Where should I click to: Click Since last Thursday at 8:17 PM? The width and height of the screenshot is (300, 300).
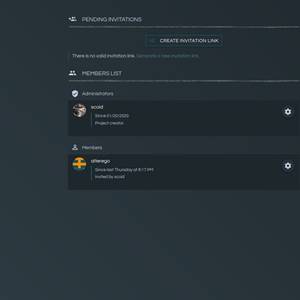click(124, 170)
